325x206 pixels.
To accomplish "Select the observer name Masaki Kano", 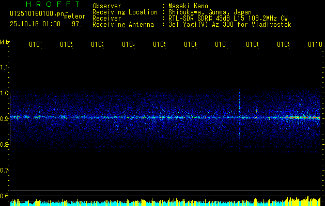I will tap(188, 6).
